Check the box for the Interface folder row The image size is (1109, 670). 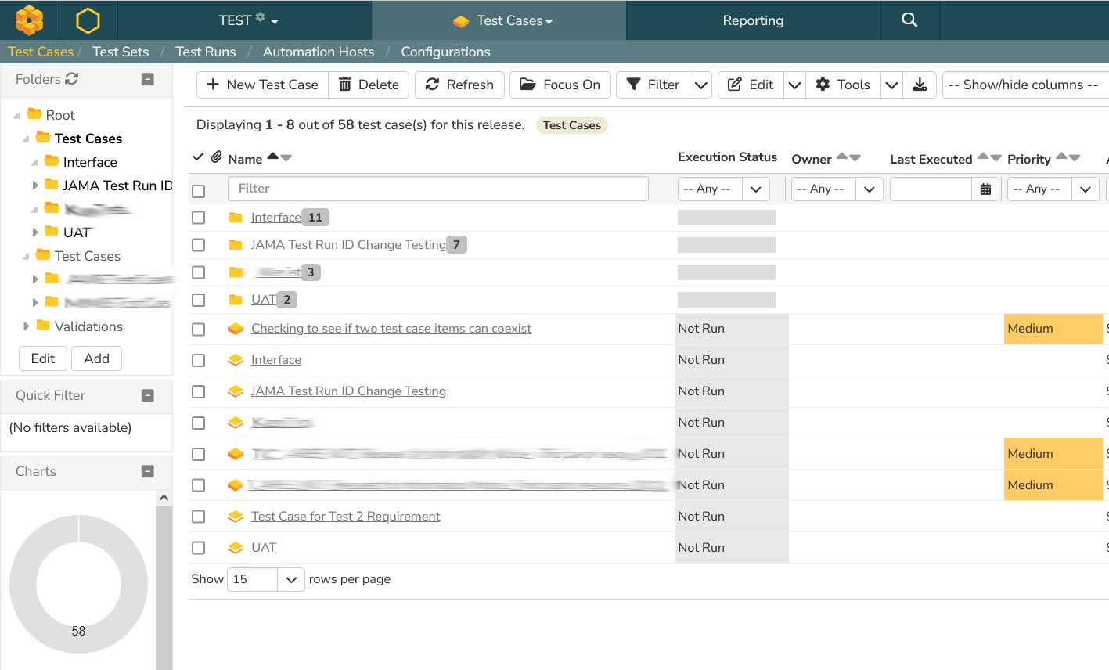tap(199, 218)
